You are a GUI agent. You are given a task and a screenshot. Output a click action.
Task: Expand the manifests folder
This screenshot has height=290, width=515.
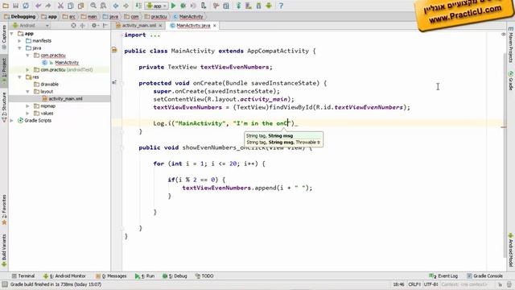click(19, 41)
